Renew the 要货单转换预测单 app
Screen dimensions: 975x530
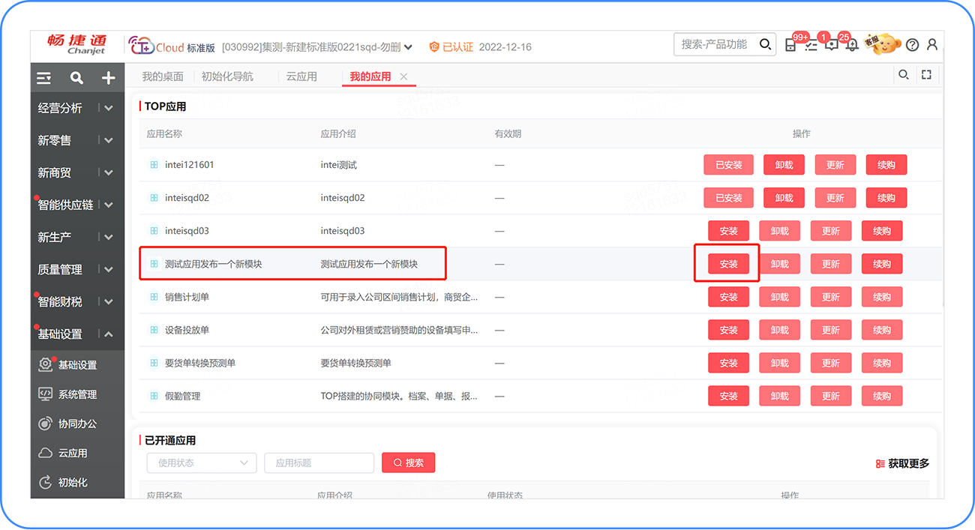point(882,363)
